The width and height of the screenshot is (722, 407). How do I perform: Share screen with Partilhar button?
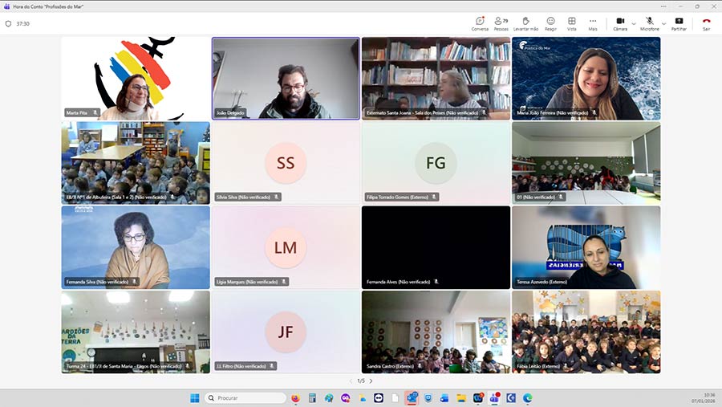coord(679,23)
